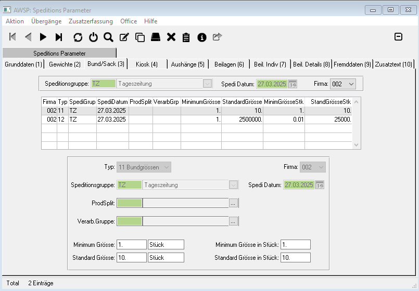Screen dimensions: 419x291
Task: Click the copy record icon
Action: pos(139,37)
